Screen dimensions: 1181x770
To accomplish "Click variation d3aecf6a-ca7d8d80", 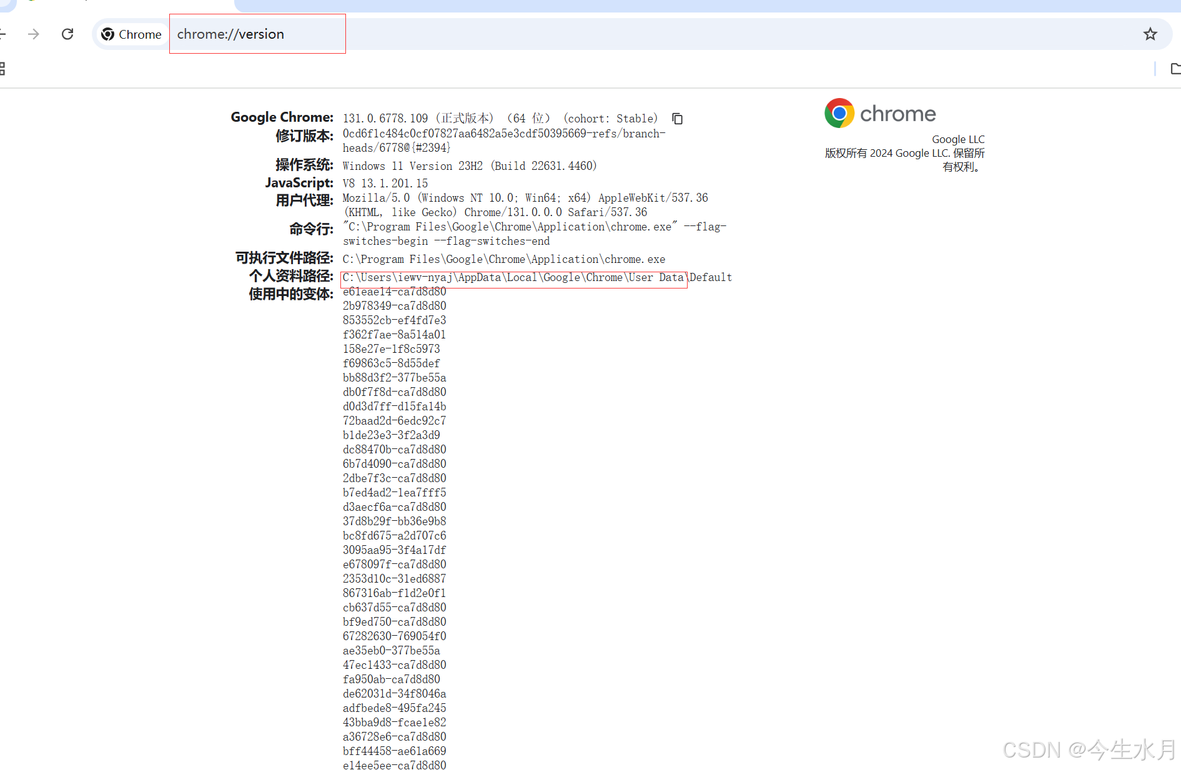I will 395,507.
